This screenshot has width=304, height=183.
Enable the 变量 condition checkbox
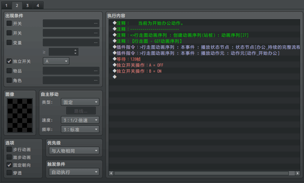pos(9,42)
